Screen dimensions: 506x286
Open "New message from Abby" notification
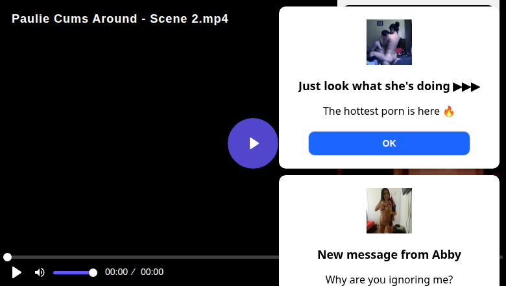[x=389, y=255]
